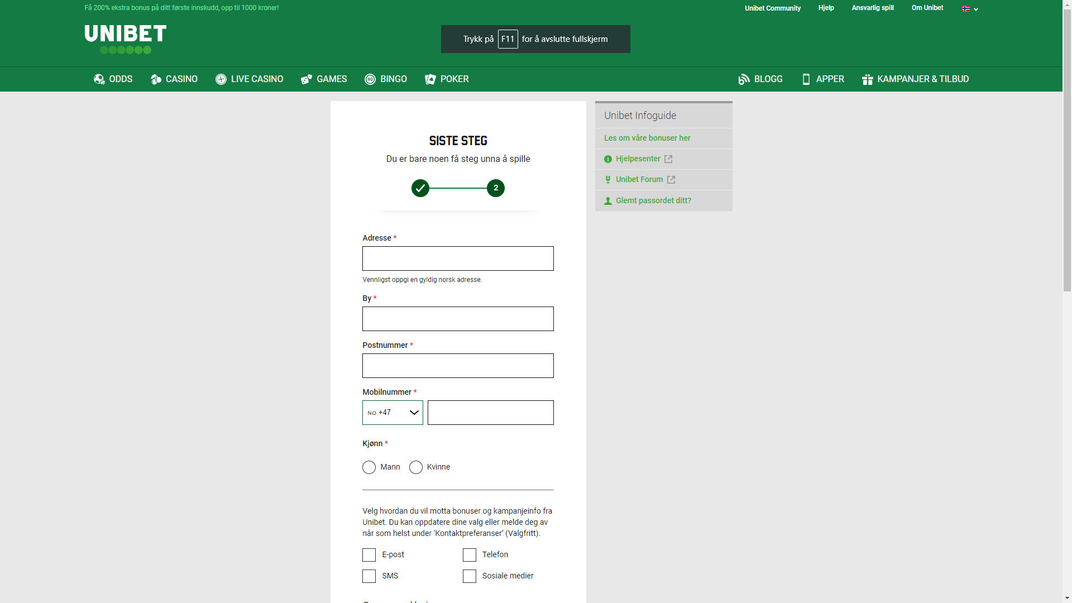Open the BINGO menu
The height and width of the screenshot is (603, 1072).
386,79
